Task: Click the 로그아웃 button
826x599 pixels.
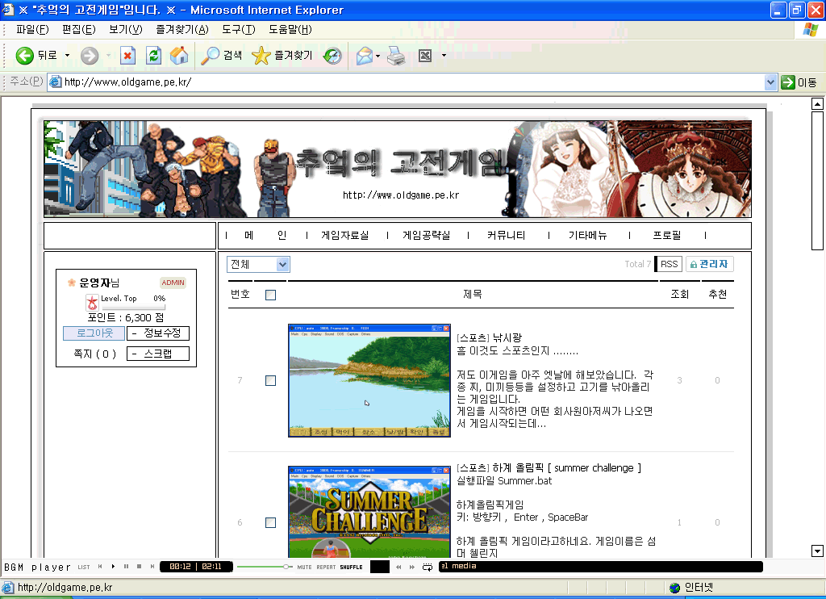Action: pos(94,333)
